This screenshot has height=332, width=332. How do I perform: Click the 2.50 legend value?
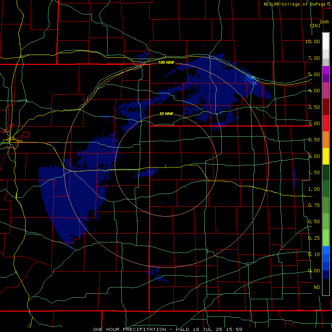(x=314, y=140)
